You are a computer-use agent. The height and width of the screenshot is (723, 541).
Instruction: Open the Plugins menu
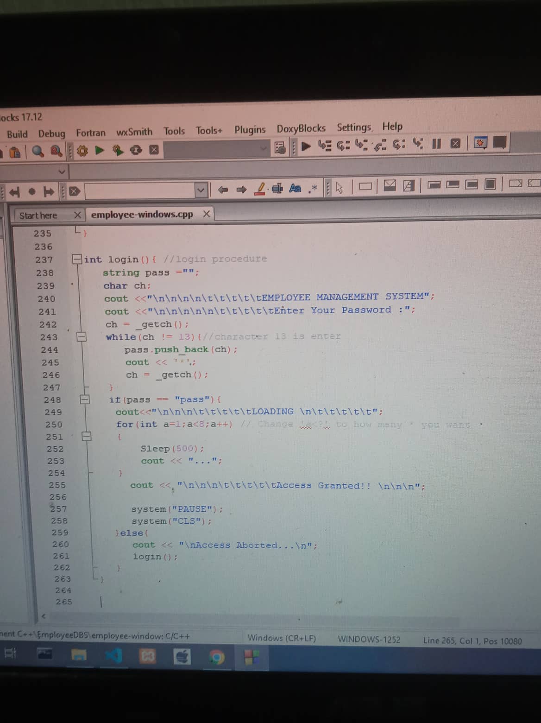pos(250,130)
